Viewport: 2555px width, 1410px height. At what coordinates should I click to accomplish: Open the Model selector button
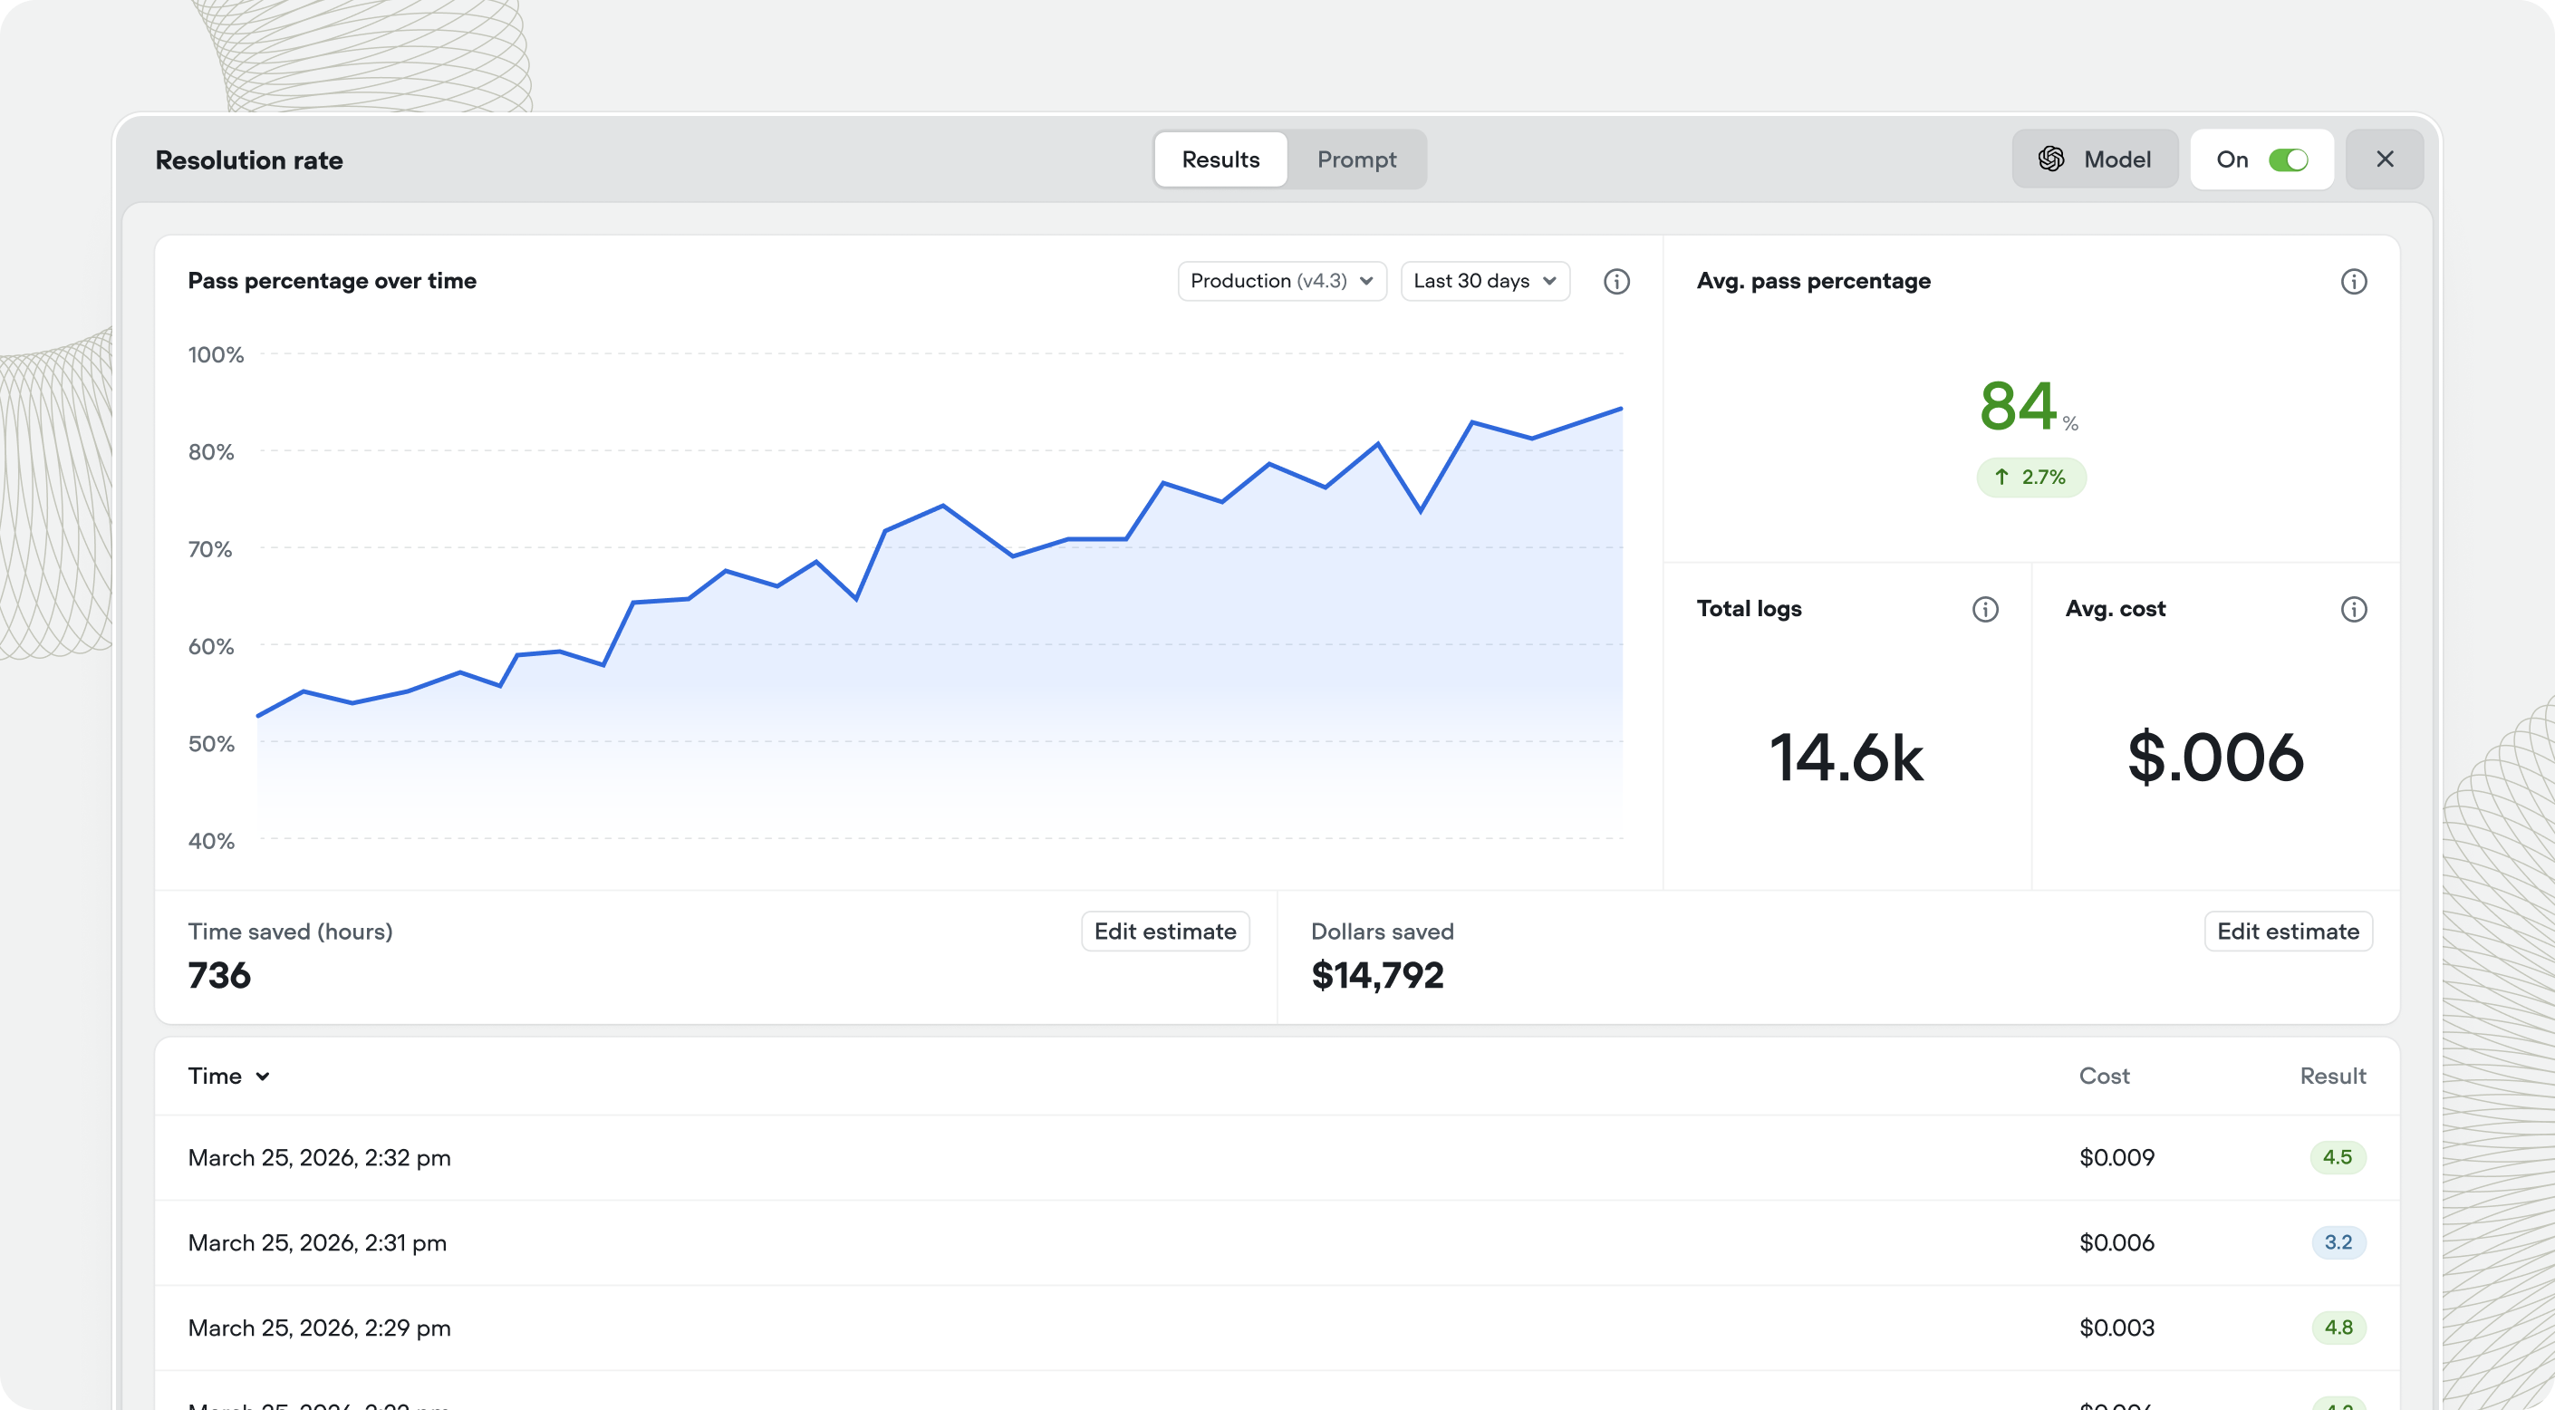2094,159
